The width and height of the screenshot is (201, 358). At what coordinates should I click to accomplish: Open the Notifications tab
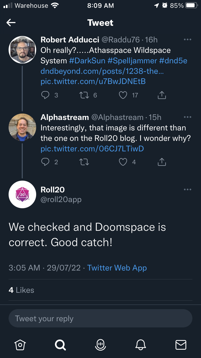141,345
